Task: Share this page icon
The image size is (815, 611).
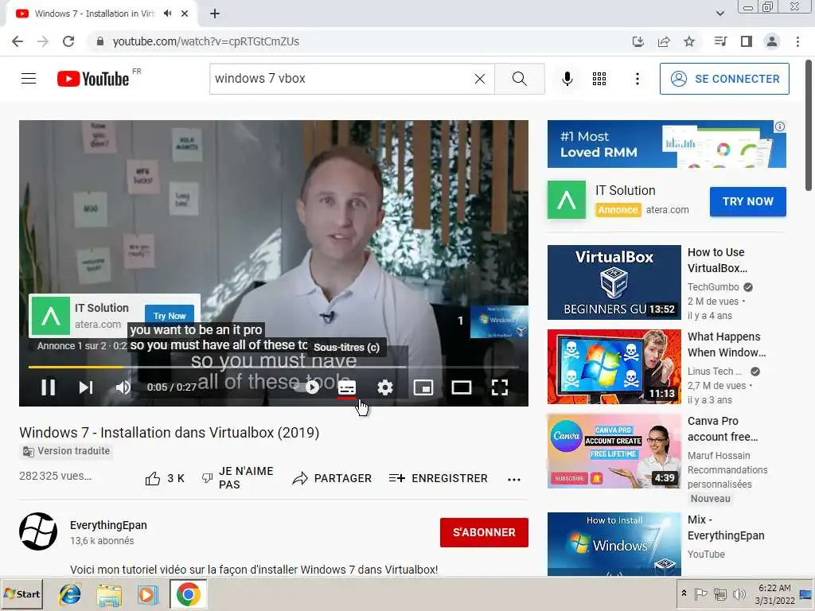Action: tap(664, 41)
